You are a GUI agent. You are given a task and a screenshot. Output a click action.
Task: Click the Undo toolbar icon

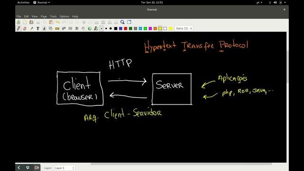57,22
